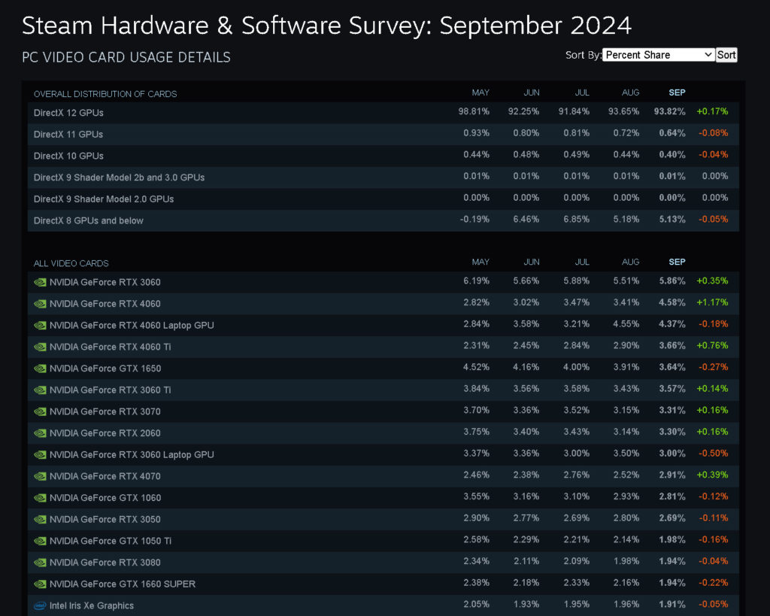Click the SEP column header in All Video Cards
Screen dimensions: 770x616
pos(677,262)
